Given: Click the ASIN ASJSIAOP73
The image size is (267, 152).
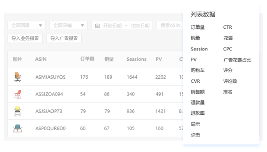Looking at the screenshot, I should click(49, 111).
